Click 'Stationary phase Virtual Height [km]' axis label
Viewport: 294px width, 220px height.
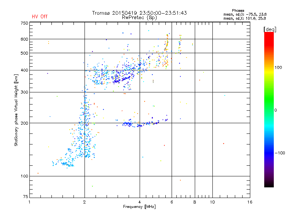tap(16, 110)
